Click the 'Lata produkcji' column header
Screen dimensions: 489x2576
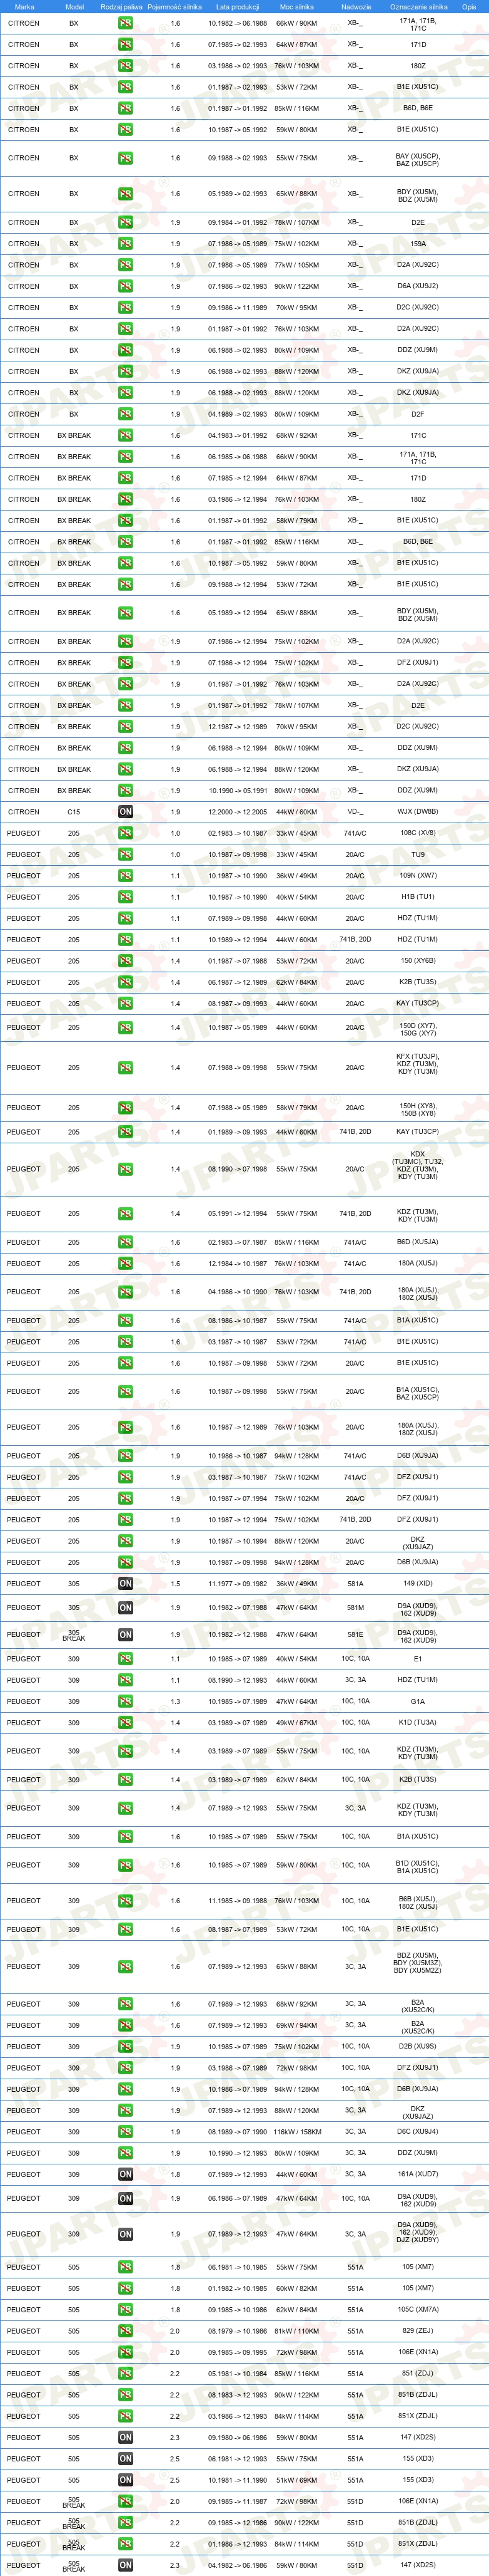click(x=238, y=6)
